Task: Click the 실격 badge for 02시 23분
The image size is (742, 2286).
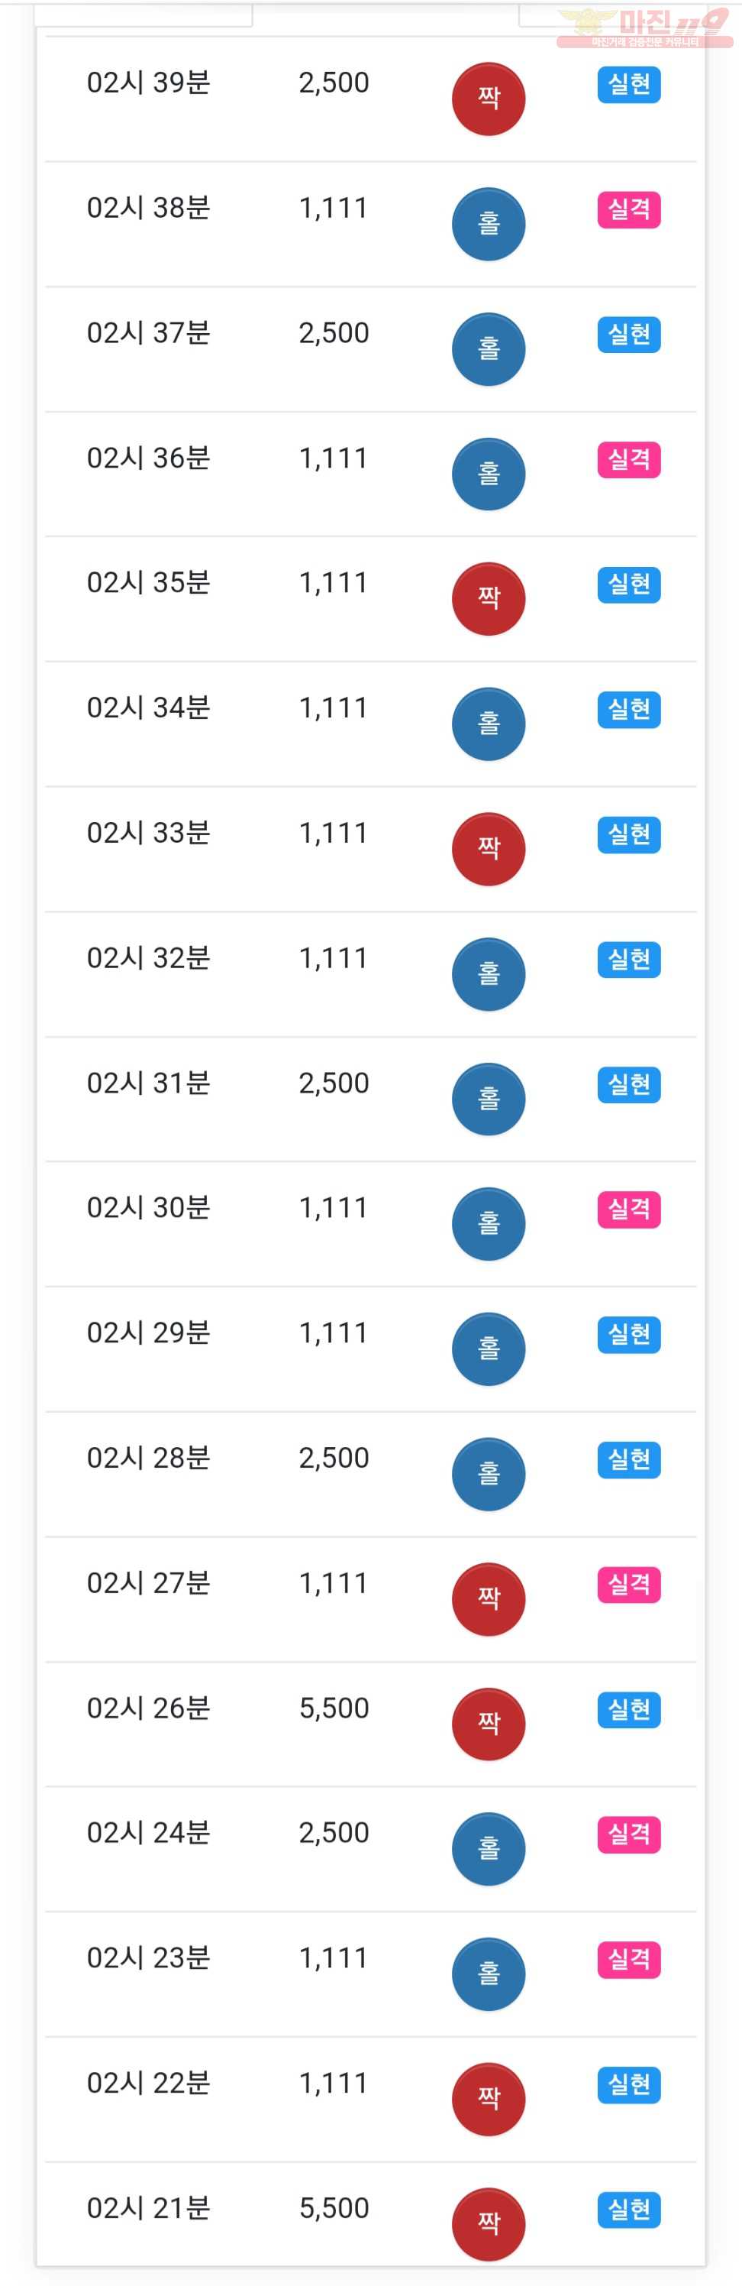Action: [x=628, y=1960]
